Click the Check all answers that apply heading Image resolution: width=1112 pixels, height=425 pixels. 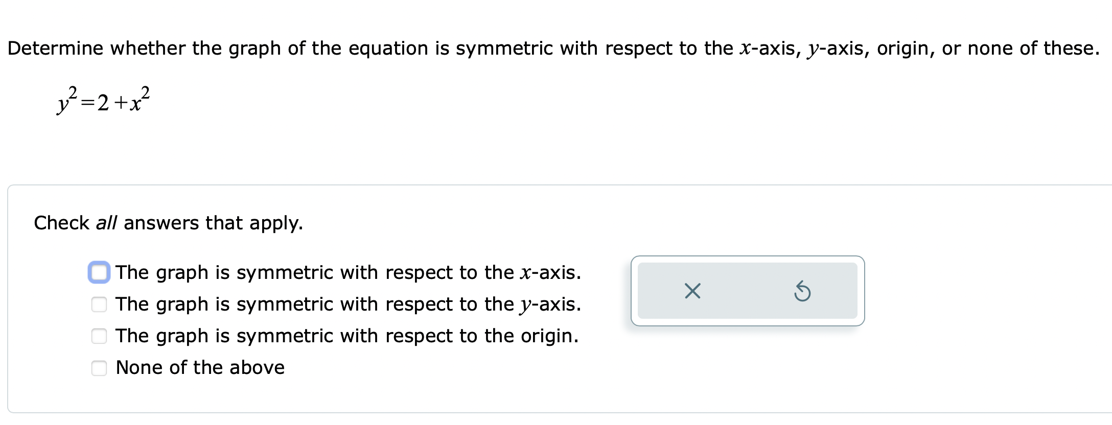tap(169, 223)
